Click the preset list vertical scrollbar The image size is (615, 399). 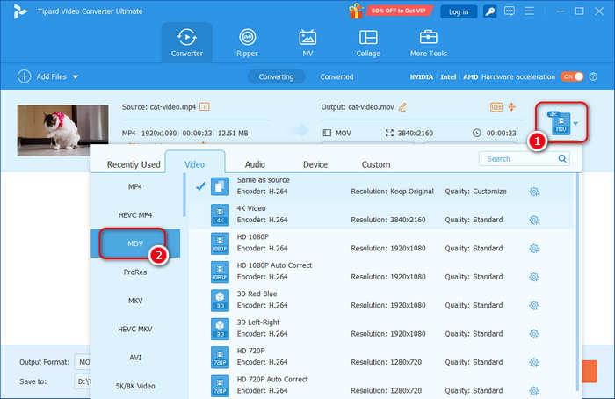[577, 282]
